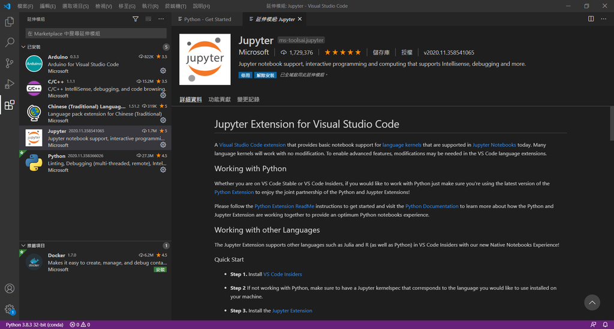
Task: Open the Search view in activity bar
Action: click(10, 43)
